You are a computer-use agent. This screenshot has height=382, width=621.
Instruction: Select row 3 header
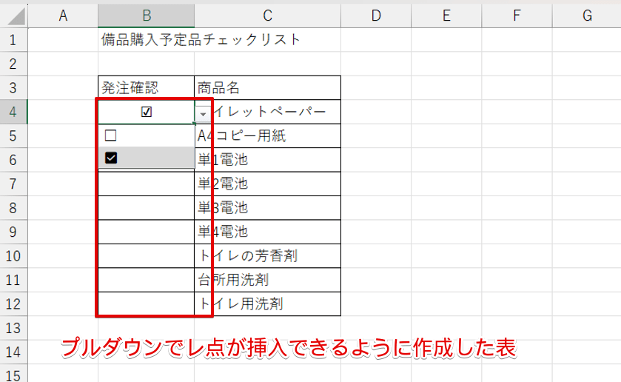point(13,87)
